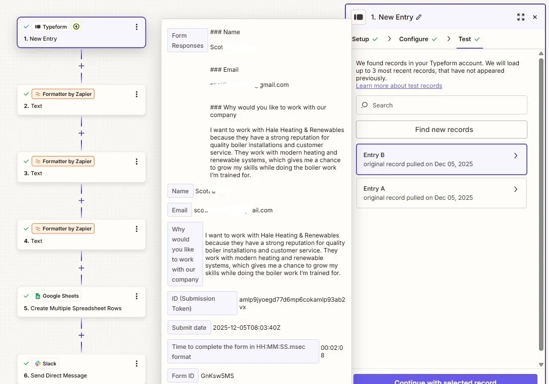549x384 pixels.
Task: Click the side panel scrollbar thumb
Action: [x=541, y=205]
